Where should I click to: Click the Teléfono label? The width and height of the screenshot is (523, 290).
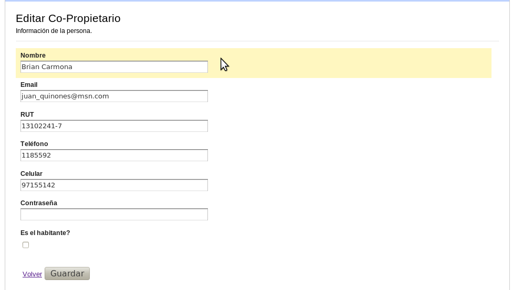pyautogui.click(x=34, y=143)
